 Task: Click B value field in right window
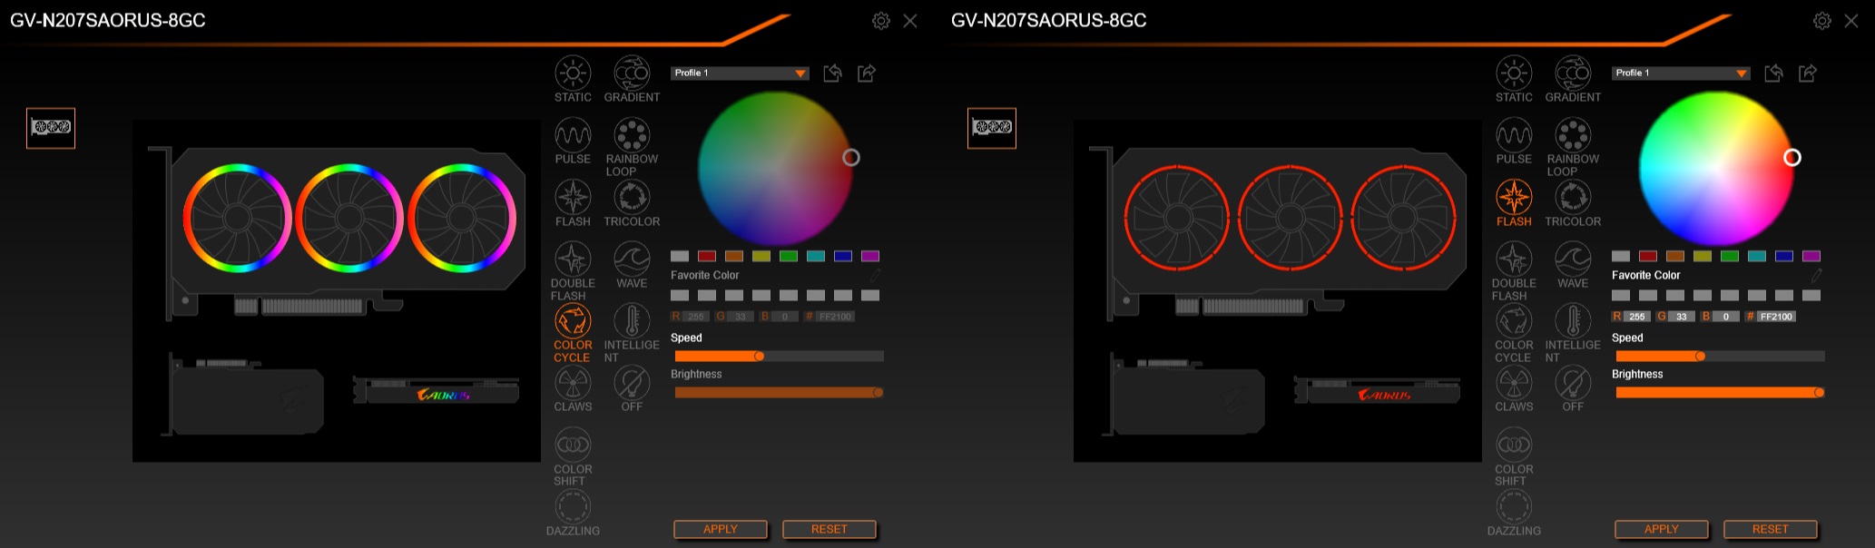(x=1725, y=317)
